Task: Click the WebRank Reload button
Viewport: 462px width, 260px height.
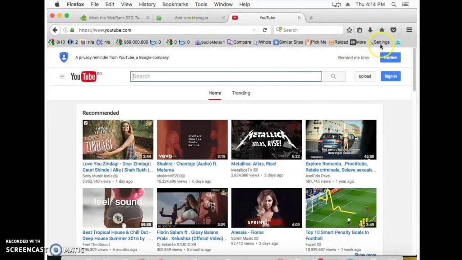Action: point(338,42)
